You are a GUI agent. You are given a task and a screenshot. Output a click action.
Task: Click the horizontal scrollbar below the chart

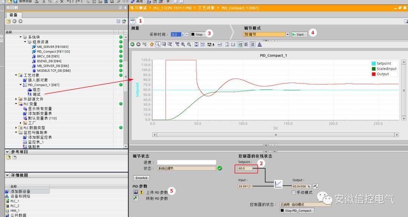tap(275, 135)
